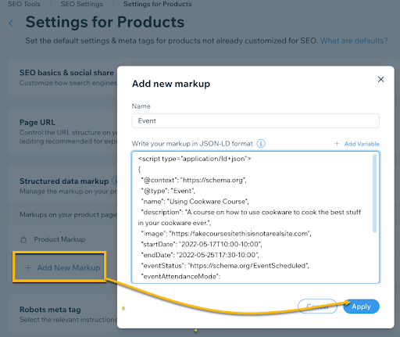Click the Cancel button
This screenshot has width=400, height=337.
click(x=317, y=307)
